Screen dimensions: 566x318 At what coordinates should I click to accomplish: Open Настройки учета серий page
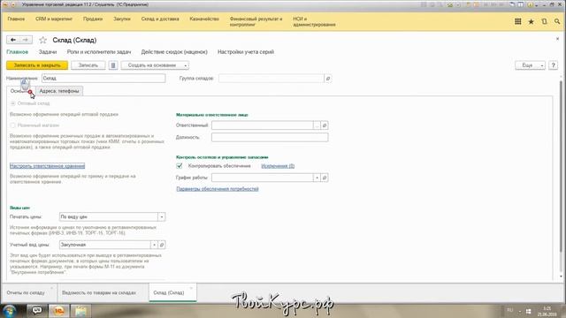click(246, 52)
